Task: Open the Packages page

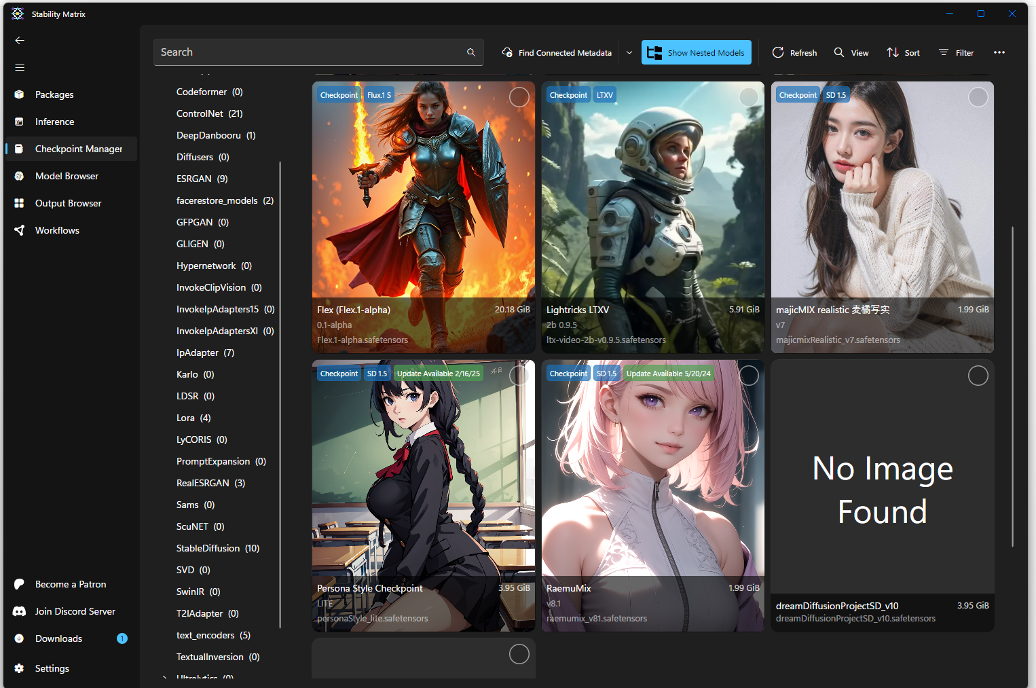Action: pos(71,94)
